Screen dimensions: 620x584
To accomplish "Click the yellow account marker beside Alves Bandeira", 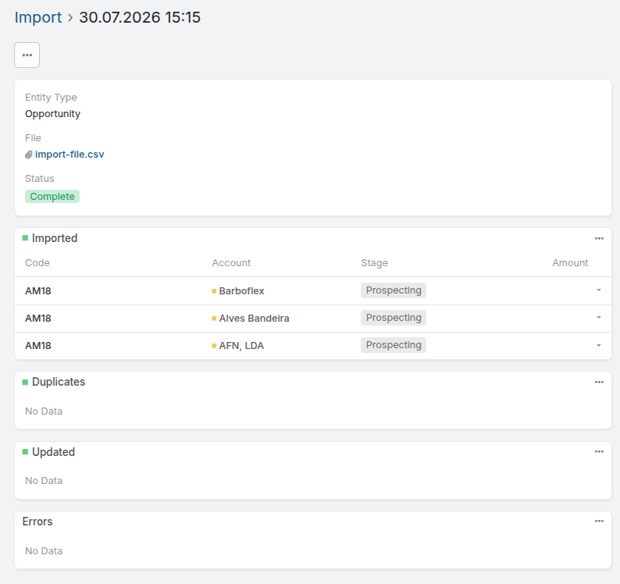I will (x=214, y=319).
